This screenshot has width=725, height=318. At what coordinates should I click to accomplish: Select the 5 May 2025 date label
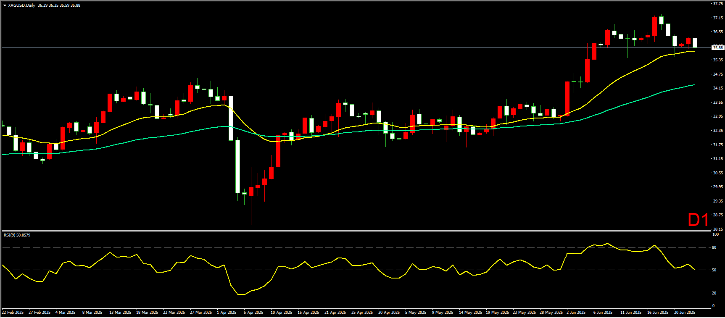point(416,313)
